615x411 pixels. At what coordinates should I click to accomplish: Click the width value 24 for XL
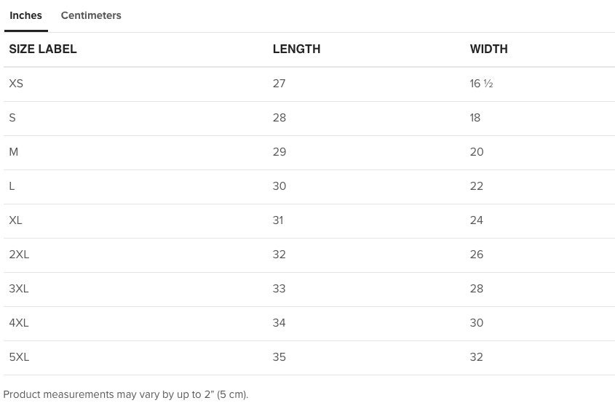[x=477, y=220]
